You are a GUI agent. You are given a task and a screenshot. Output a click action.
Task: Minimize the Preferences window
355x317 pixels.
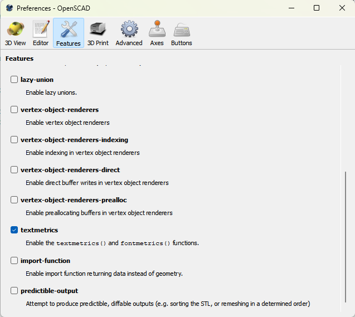[x=291, y=8]
